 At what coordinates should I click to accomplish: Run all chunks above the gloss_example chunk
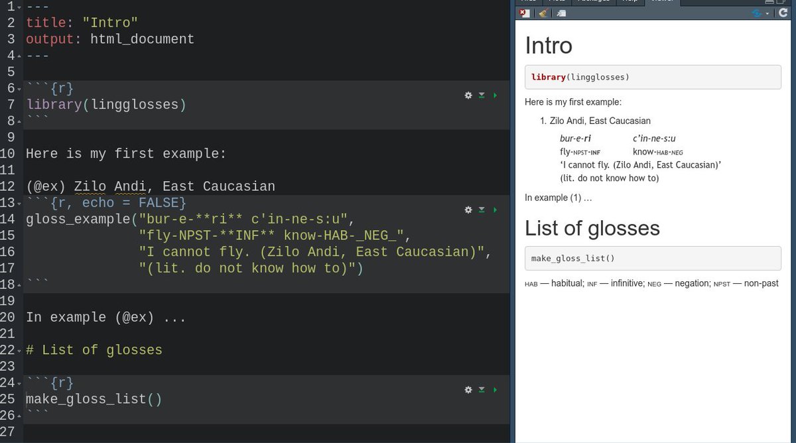click(x=482, y=210)
